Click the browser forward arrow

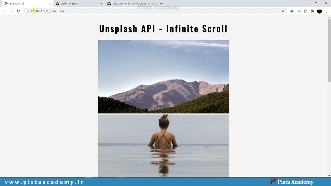pyautogui.click(x=12, y=11)
